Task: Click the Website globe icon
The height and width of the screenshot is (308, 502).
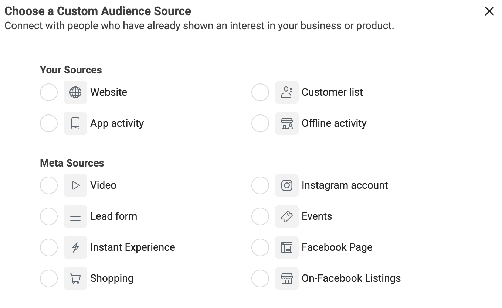Action: tap(75, 92)
